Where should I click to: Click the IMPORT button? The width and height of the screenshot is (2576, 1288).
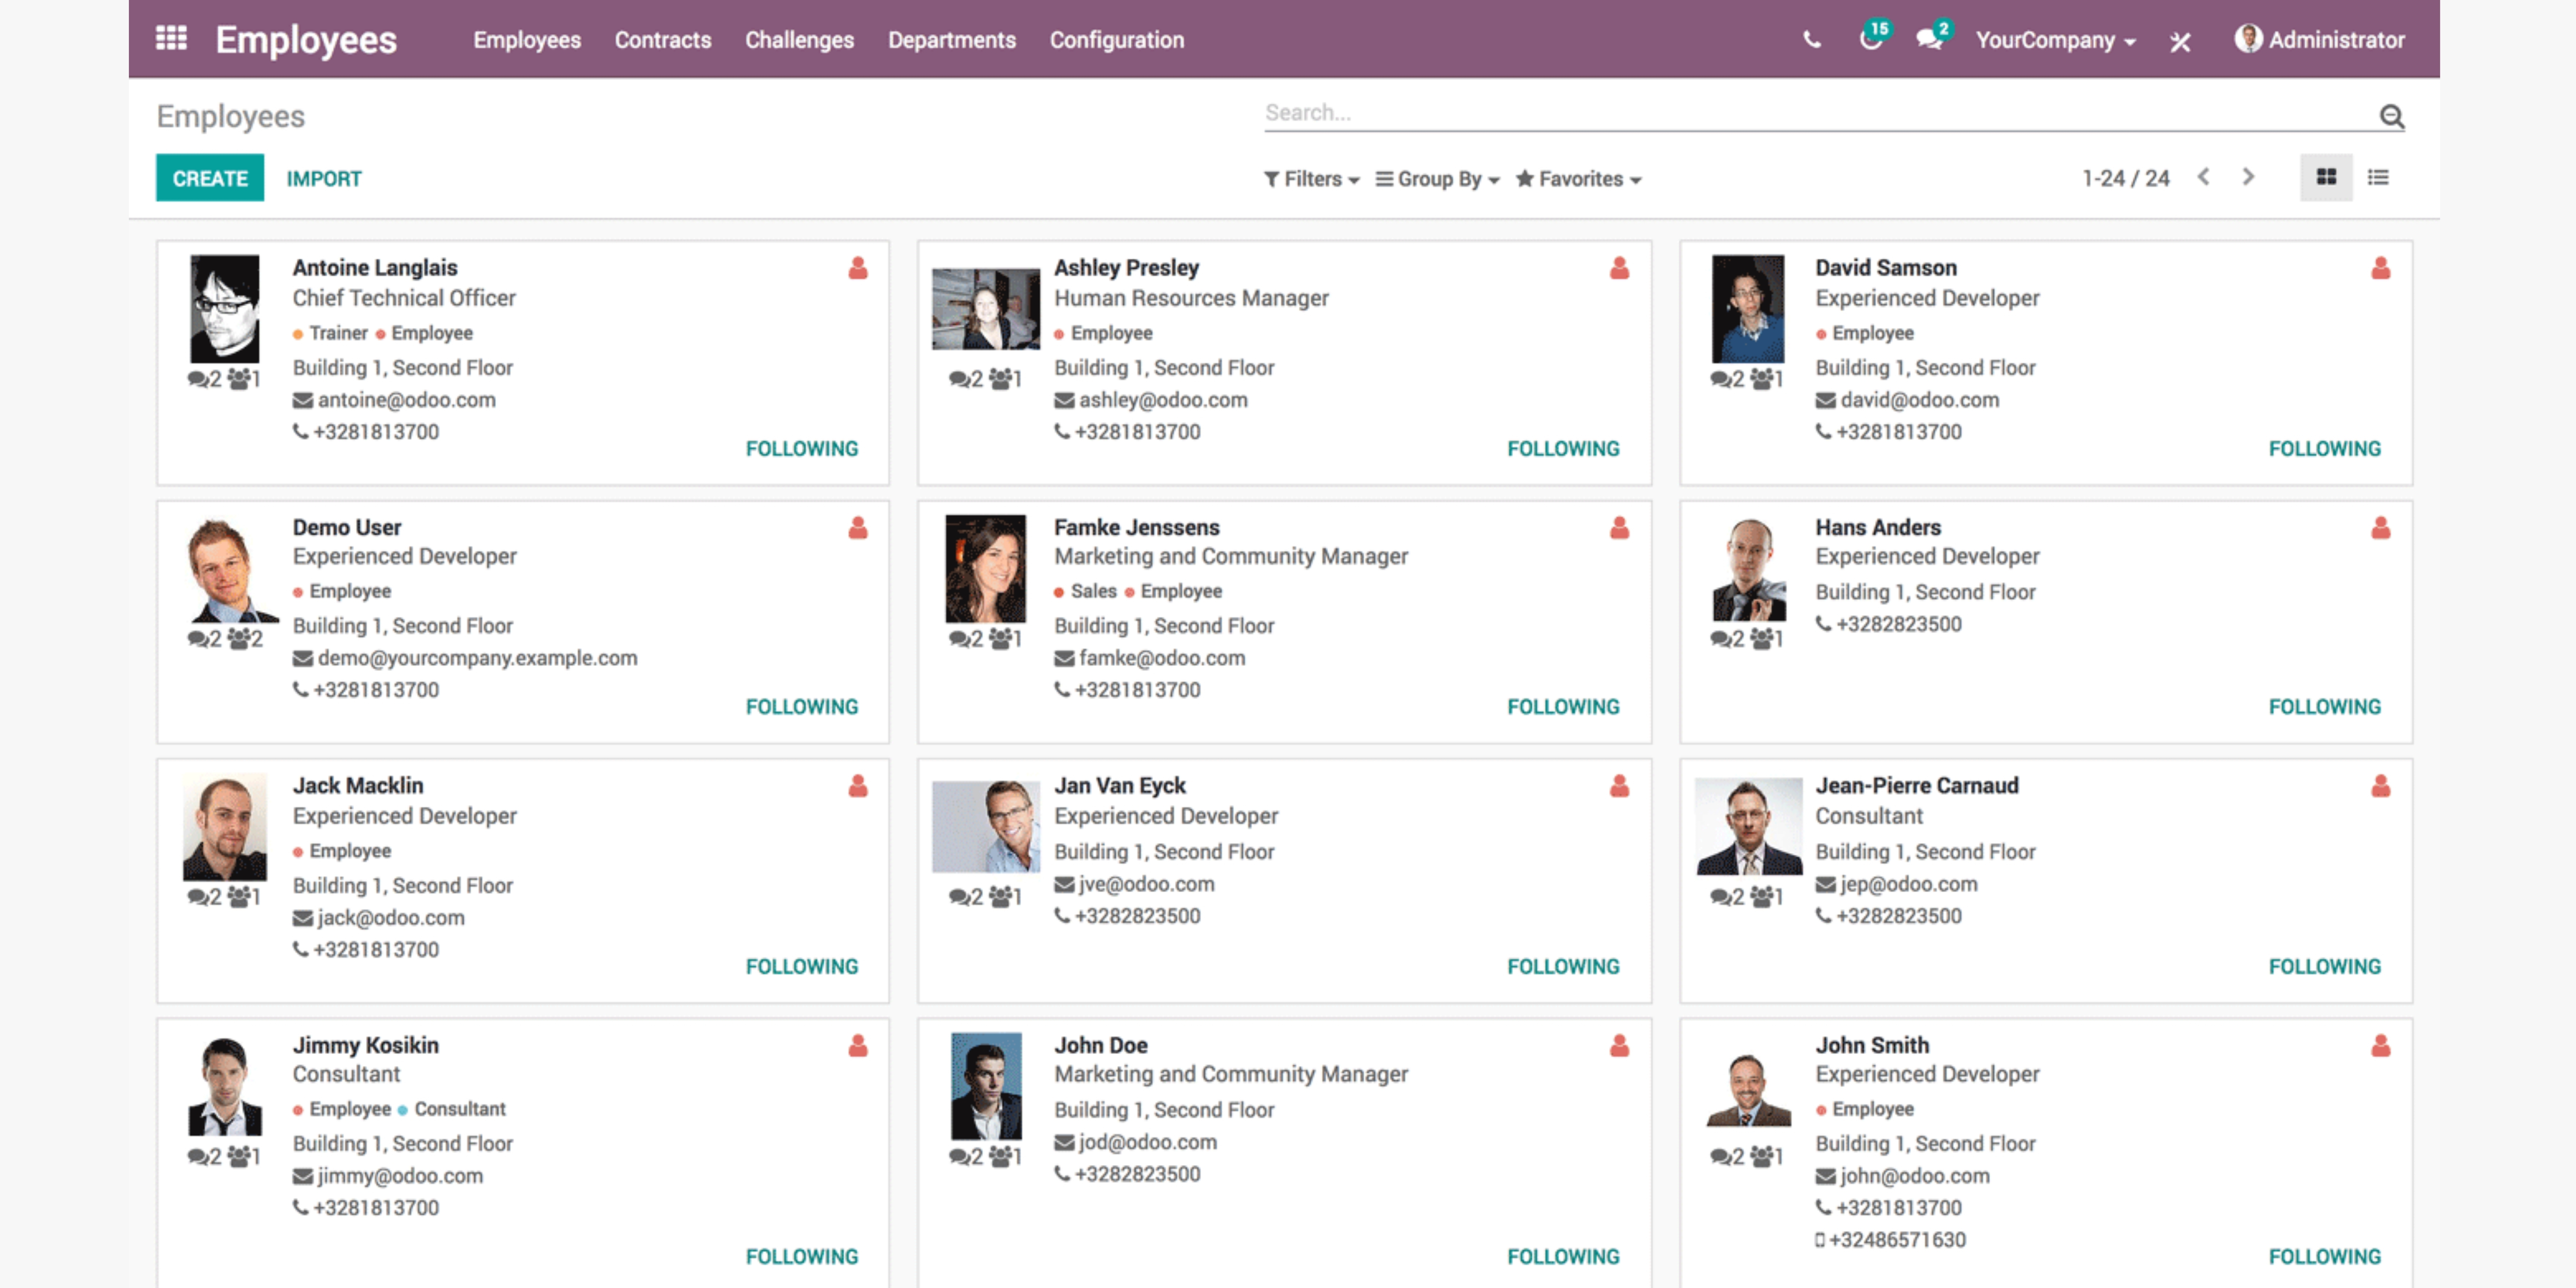point(323,178)
